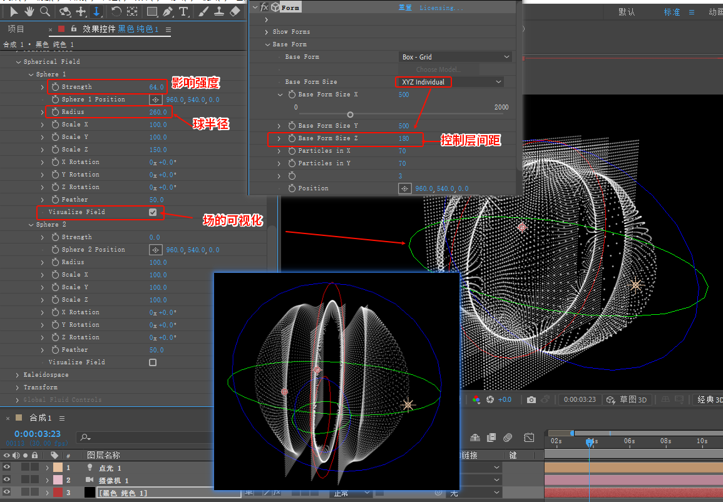Viewport: 723px width, 502px height.
Task: Click the timeline current time 0:00:03:23
Action: [38, 434]
